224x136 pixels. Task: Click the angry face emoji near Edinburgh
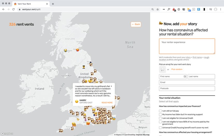(x=78, y=50)
